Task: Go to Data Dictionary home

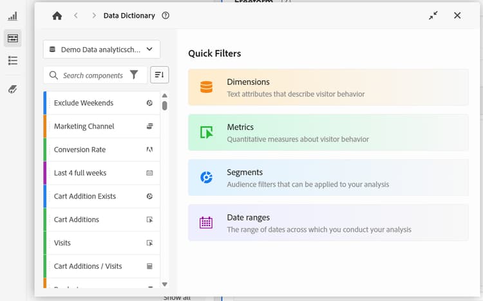Action: coord(57,15)
